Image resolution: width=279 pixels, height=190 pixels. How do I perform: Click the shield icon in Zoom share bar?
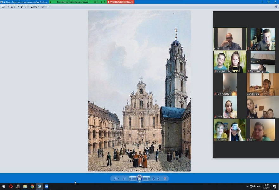pyautogui.click(x=104, y=2)
